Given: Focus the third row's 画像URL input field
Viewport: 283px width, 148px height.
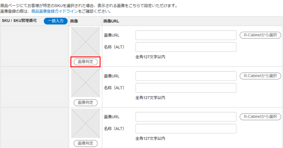Looking at the screenshot, I should (x=186, y=117).
